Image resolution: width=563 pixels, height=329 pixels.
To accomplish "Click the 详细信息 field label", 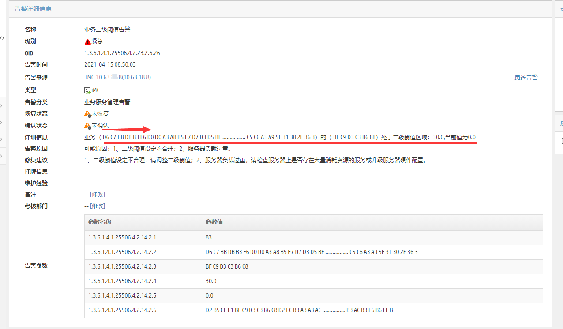I will [36, 137].
